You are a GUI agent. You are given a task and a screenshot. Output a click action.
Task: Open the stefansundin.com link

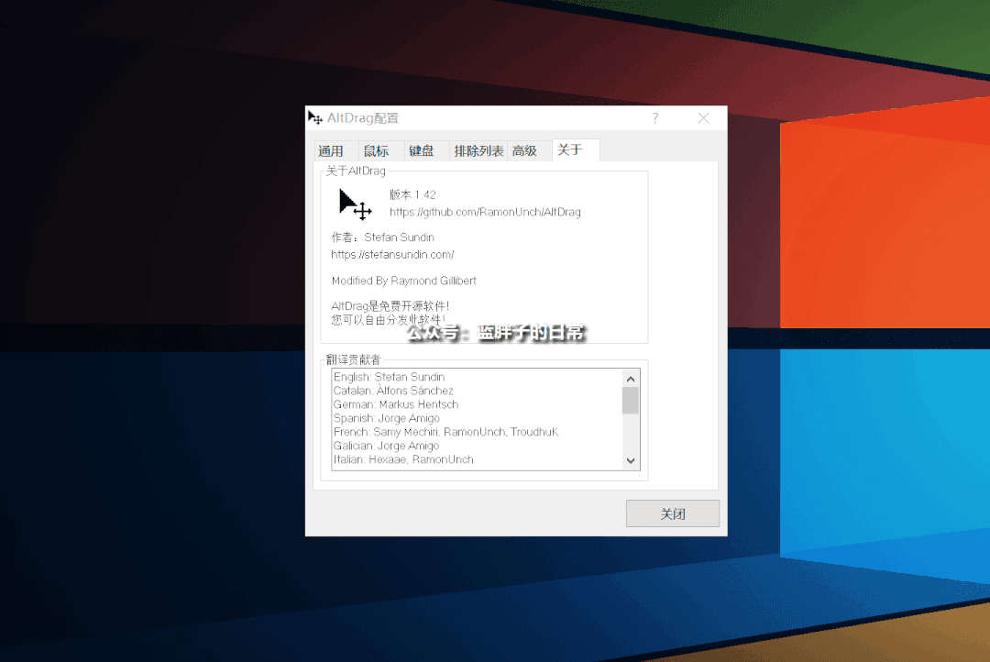click(x=392, y=255)
